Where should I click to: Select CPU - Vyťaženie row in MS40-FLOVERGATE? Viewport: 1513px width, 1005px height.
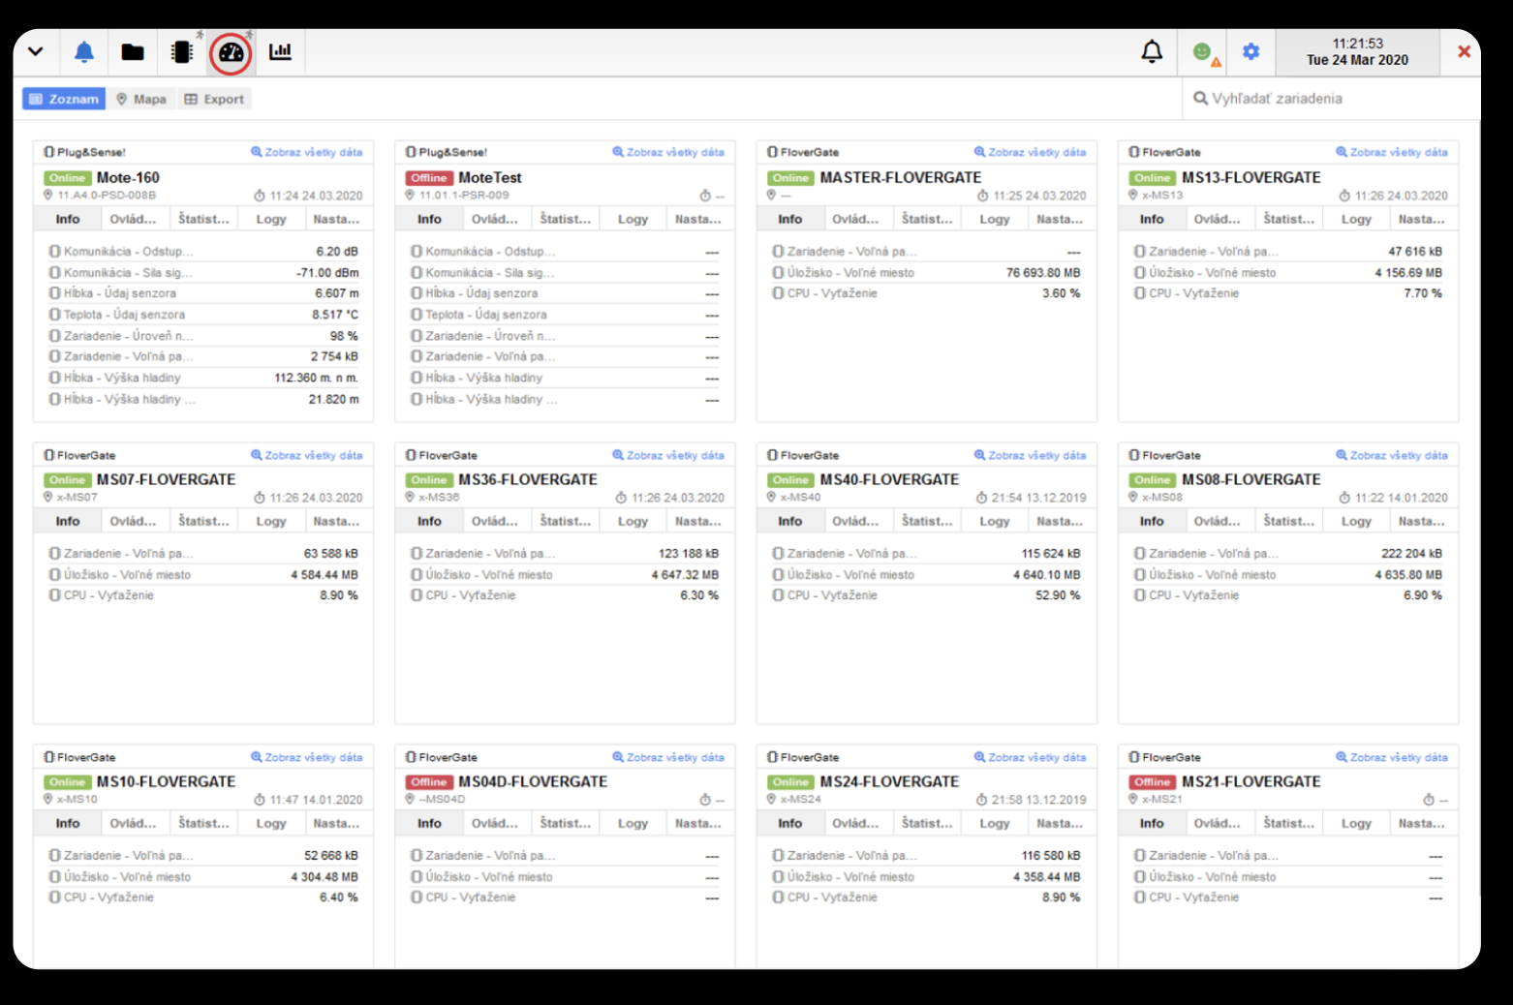tap(926, 595)
